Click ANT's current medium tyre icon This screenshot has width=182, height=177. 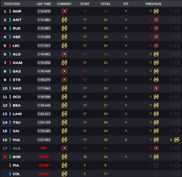point(64,20)
